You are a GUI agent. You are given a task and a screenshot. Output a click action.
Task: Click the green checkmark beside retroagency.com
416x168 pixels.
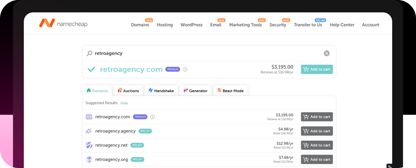(x=91, y=69)
